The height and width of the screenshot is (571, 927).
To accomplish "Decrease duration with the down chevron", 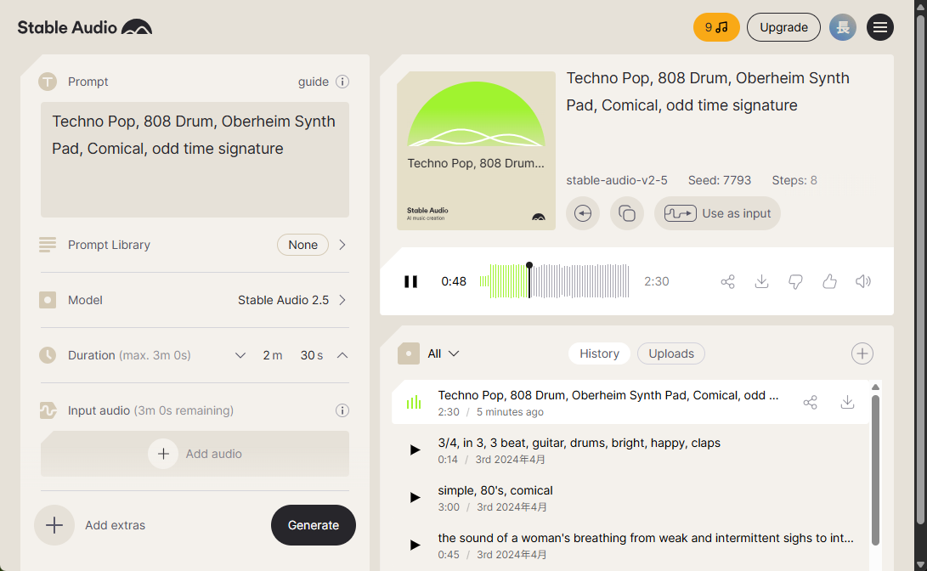I will tap(240, 355).
